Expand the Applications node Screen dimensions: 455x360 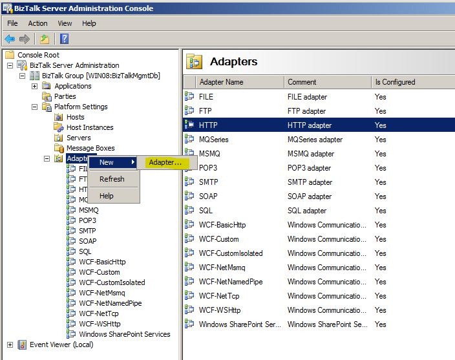click(x=34, y=86)
